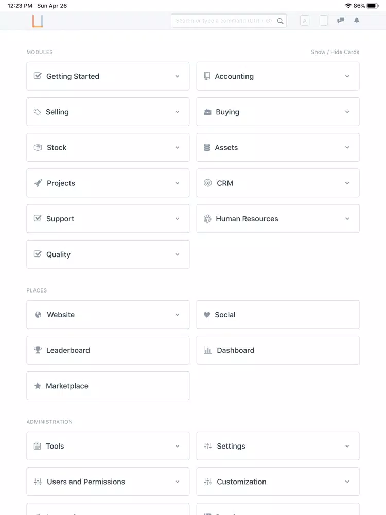Open the Stock module card
The width and height of the screenshot is (386, 515).
coord(108,147)
